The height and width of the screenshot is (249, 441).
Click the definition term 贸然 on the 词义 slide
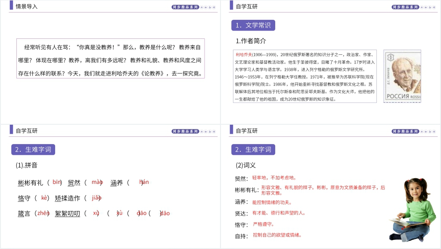(x=241, y=178)
